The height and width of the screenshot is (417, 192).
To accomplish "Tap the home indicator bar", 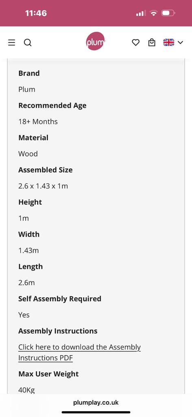I will coord(96,412).
